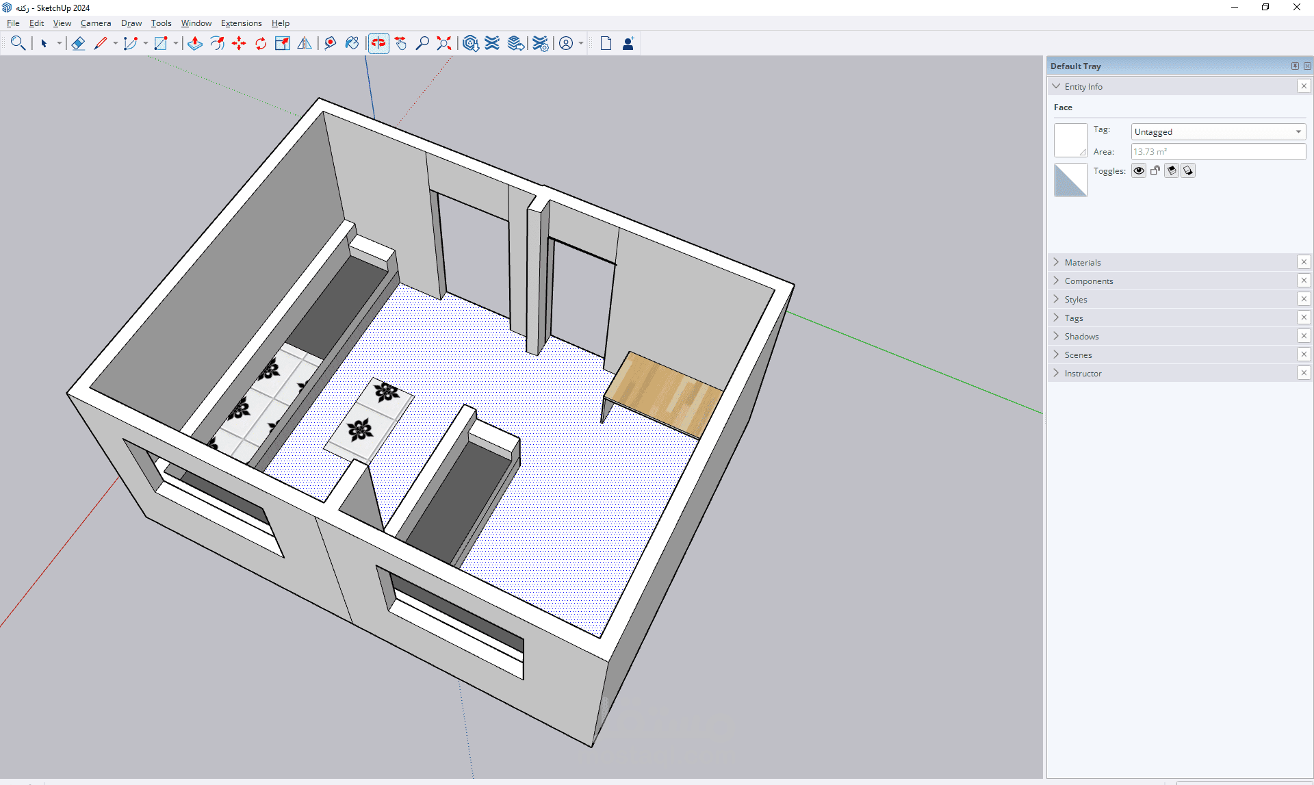Toggle entity visibility eye icon
This screenshot has height=785, width=1314.
(x=1139, y=171)
